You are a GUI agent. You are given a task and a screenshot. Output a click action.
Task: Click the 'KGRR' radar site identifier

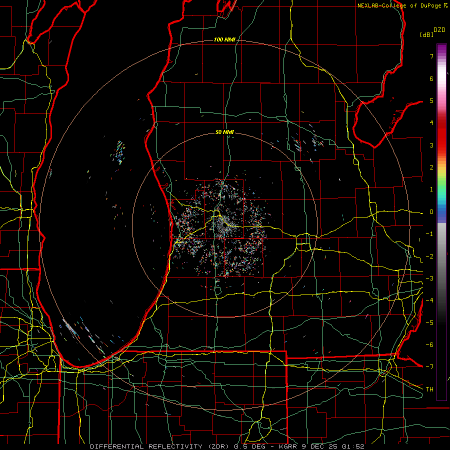(288, 446)
